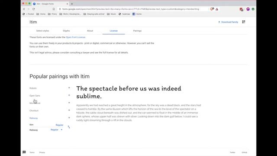Open the purple profile avatar

pyautogui.click(x=248, y=9)
